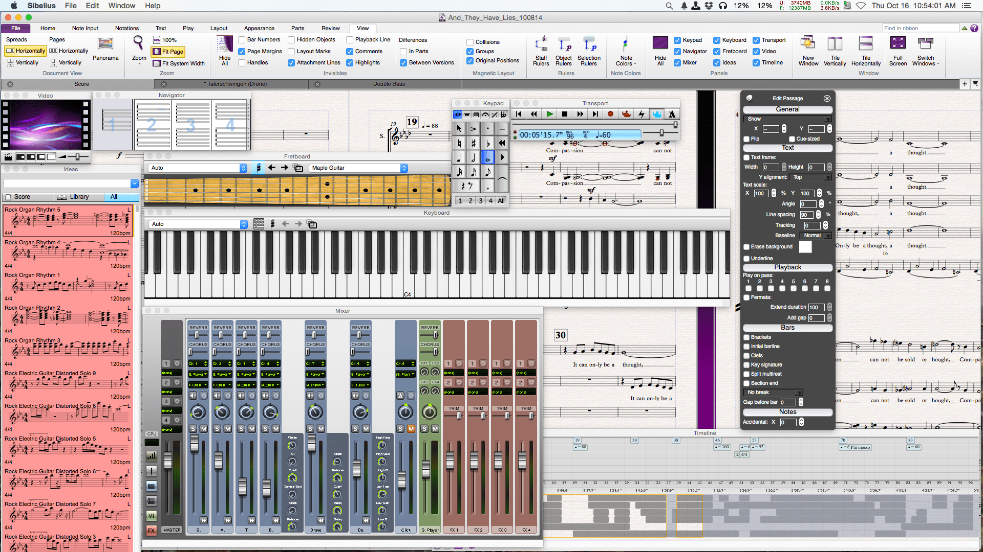Uncheck the Page Margins checkbox

tap(242, 51)
